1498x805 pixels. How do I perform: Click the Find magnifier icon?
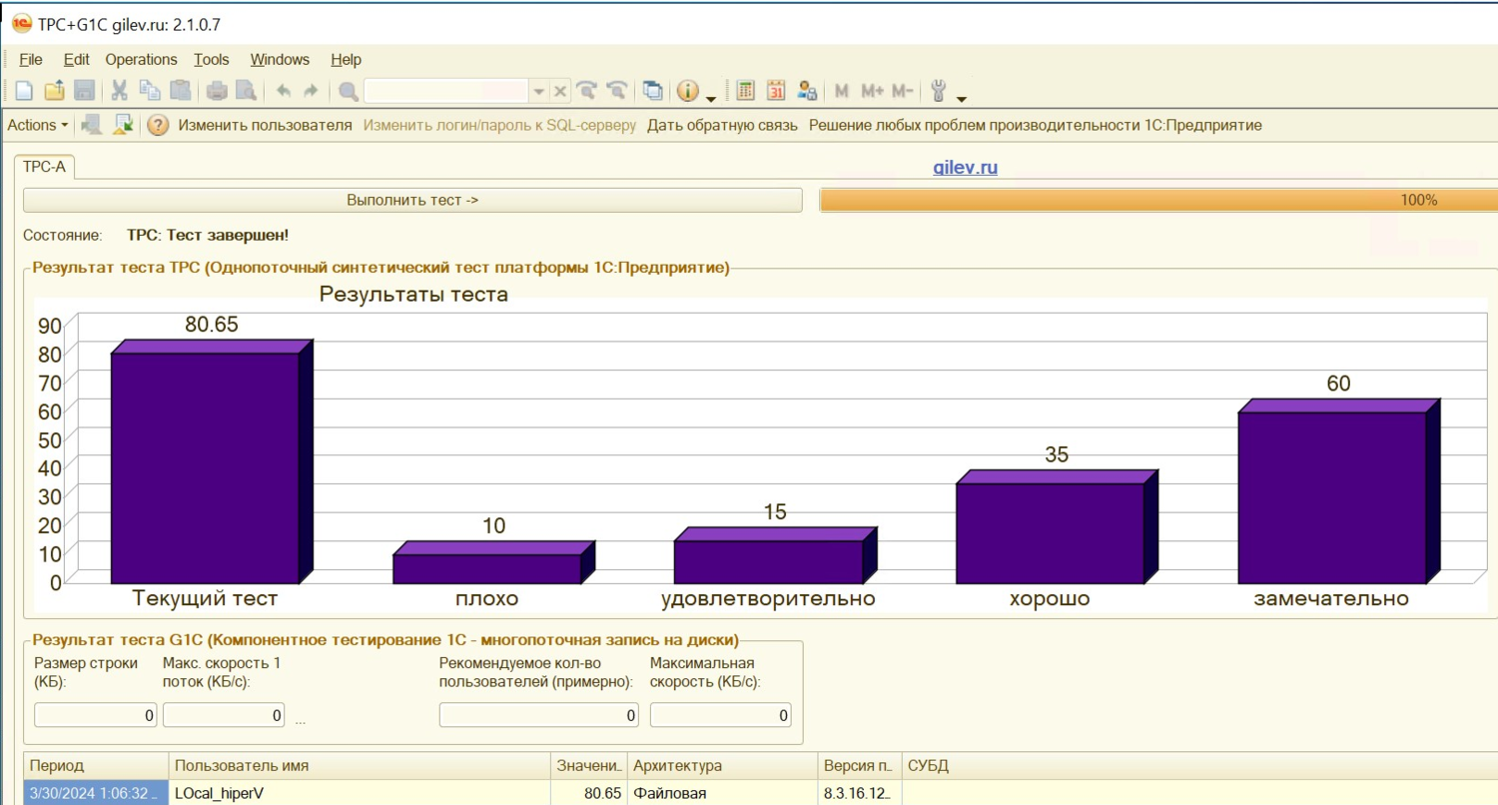point(349,91)
